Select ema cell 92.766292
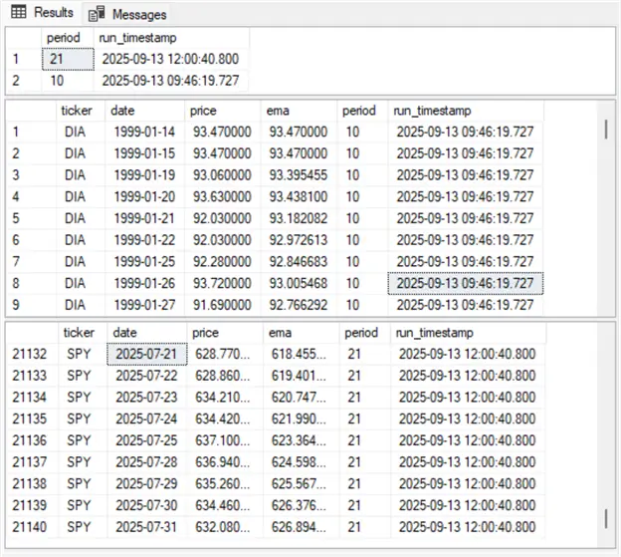Image resolution: width=621 pixels, height=557 pixels. (x=299, y=305)
